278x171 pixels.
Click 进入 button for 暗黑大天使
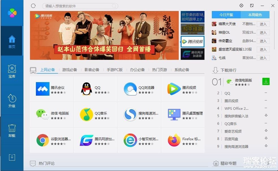(x=263, y=24)
